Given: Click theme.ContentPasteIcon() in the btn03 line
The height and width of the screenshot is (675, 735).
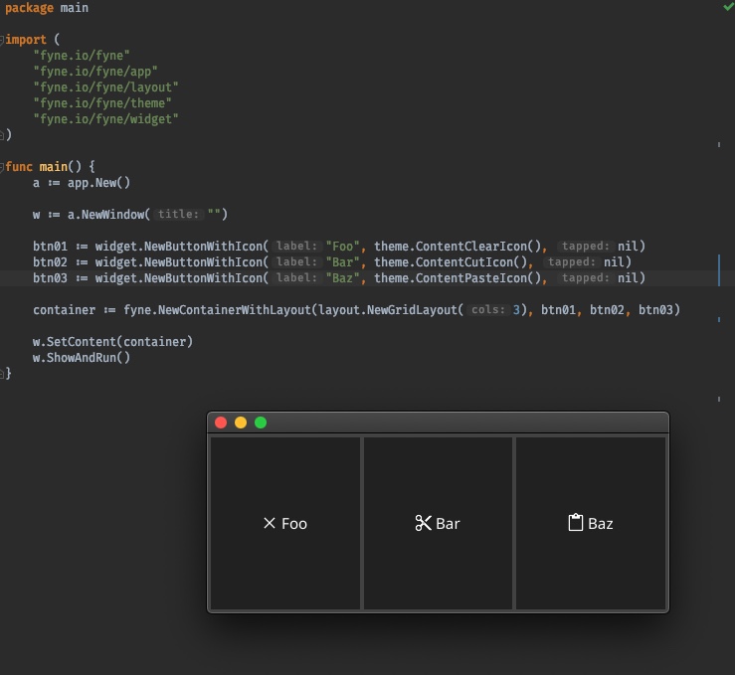Looking at the screenshot, I should 458,278.
